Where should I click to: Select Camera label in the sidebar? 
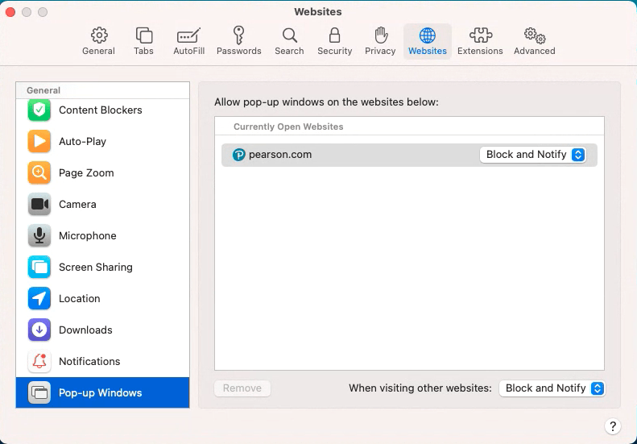tap(77, 204)
